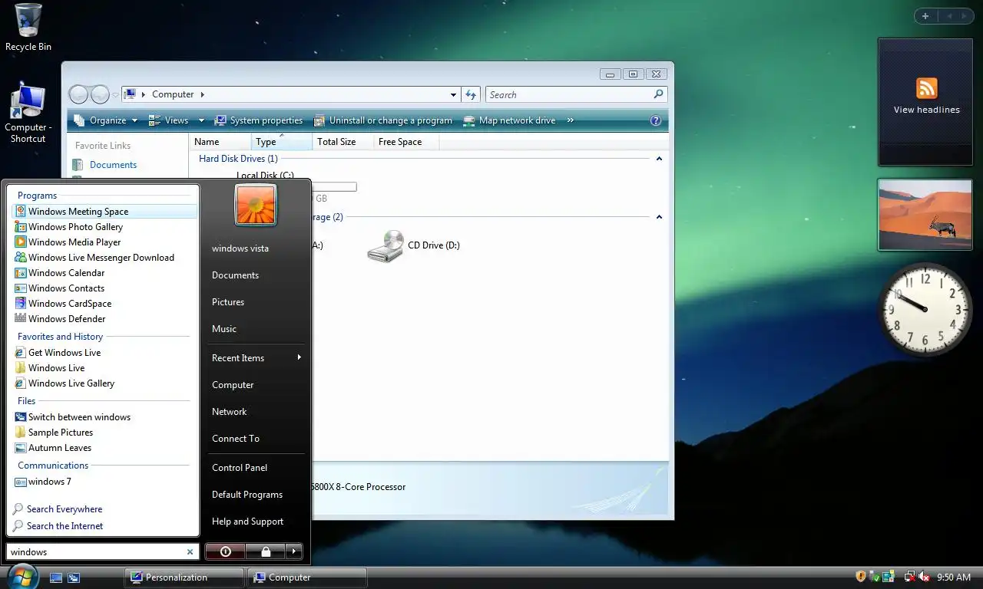Lock the computer with padlock button
The height and width of the screenshot is (589, 983).
tap(265, 551)
